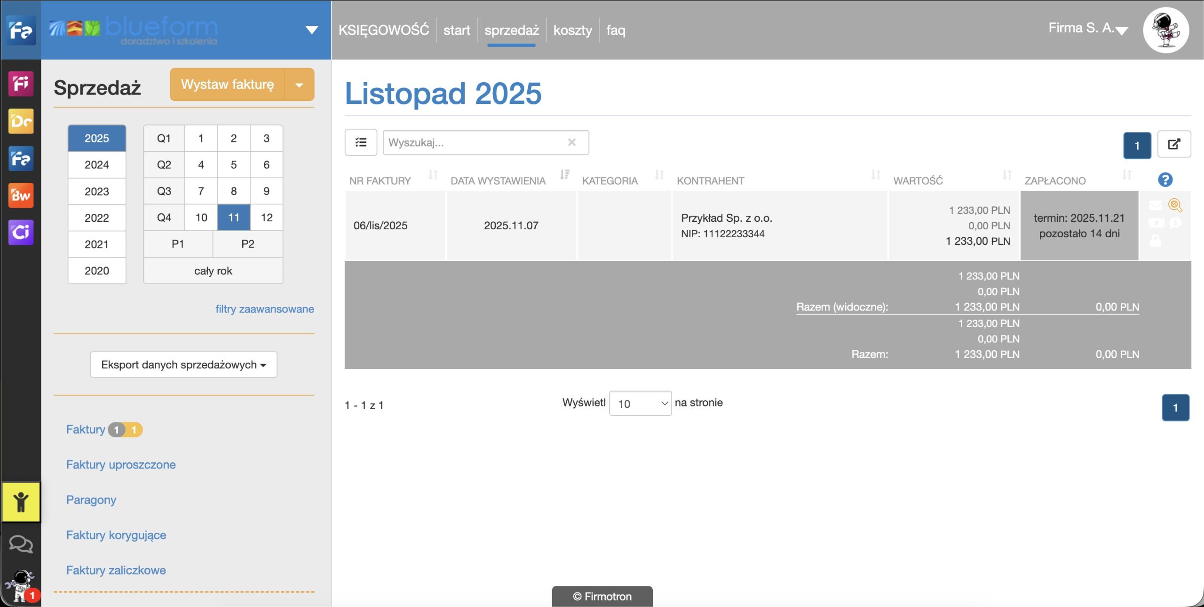Click the yellow accessibility person icon
This screenshot has height=607, width=1204.
tap(21, 502)
